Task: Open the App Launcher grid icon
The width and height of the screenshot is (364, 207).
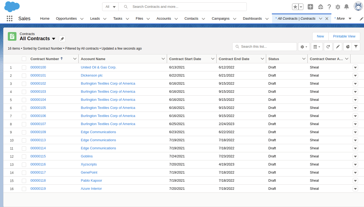Action: [x=9, y=18]
